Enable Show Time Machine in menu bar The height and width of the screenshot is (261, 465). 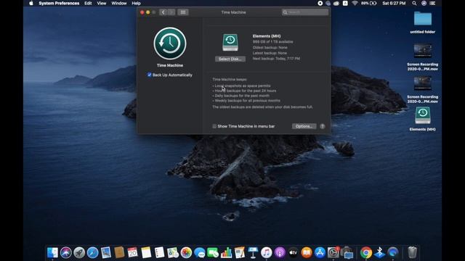[214, 126]
